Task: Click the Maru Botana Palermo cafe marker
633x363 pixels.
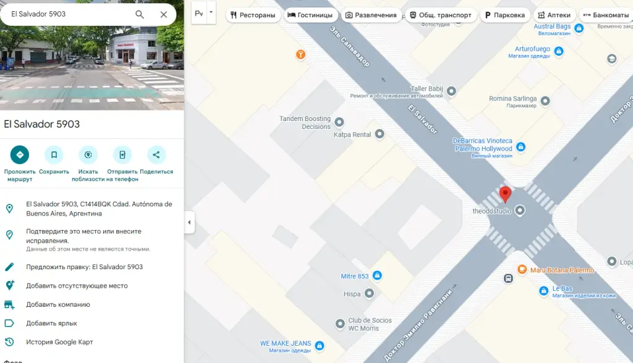Action: pyautogui.click(x=522, y=269)
